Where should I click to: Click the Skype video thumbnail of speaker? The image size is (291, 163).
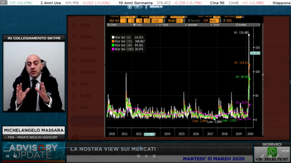click(x=34, y=76)
